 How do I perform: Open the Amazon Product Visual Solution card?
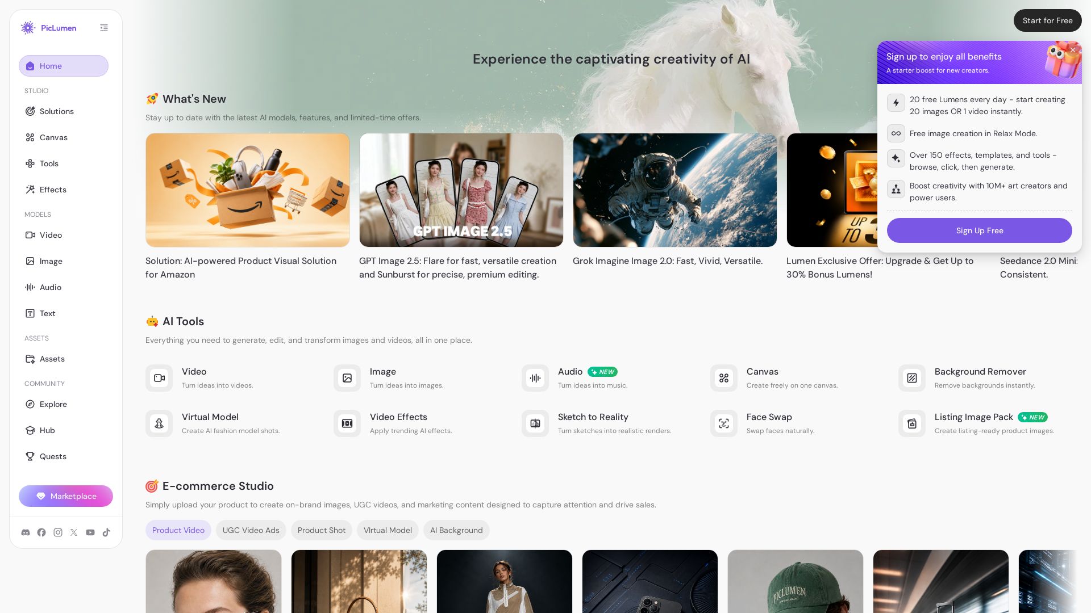click(248, 190)
